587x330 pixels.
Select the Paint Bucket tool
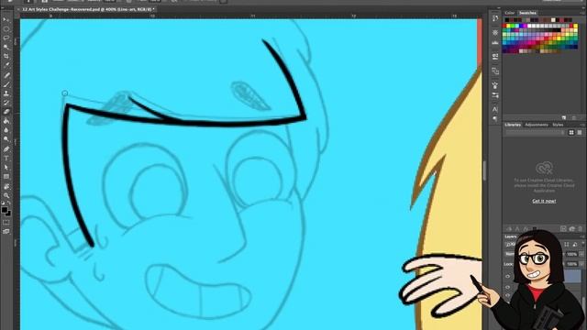6,121
